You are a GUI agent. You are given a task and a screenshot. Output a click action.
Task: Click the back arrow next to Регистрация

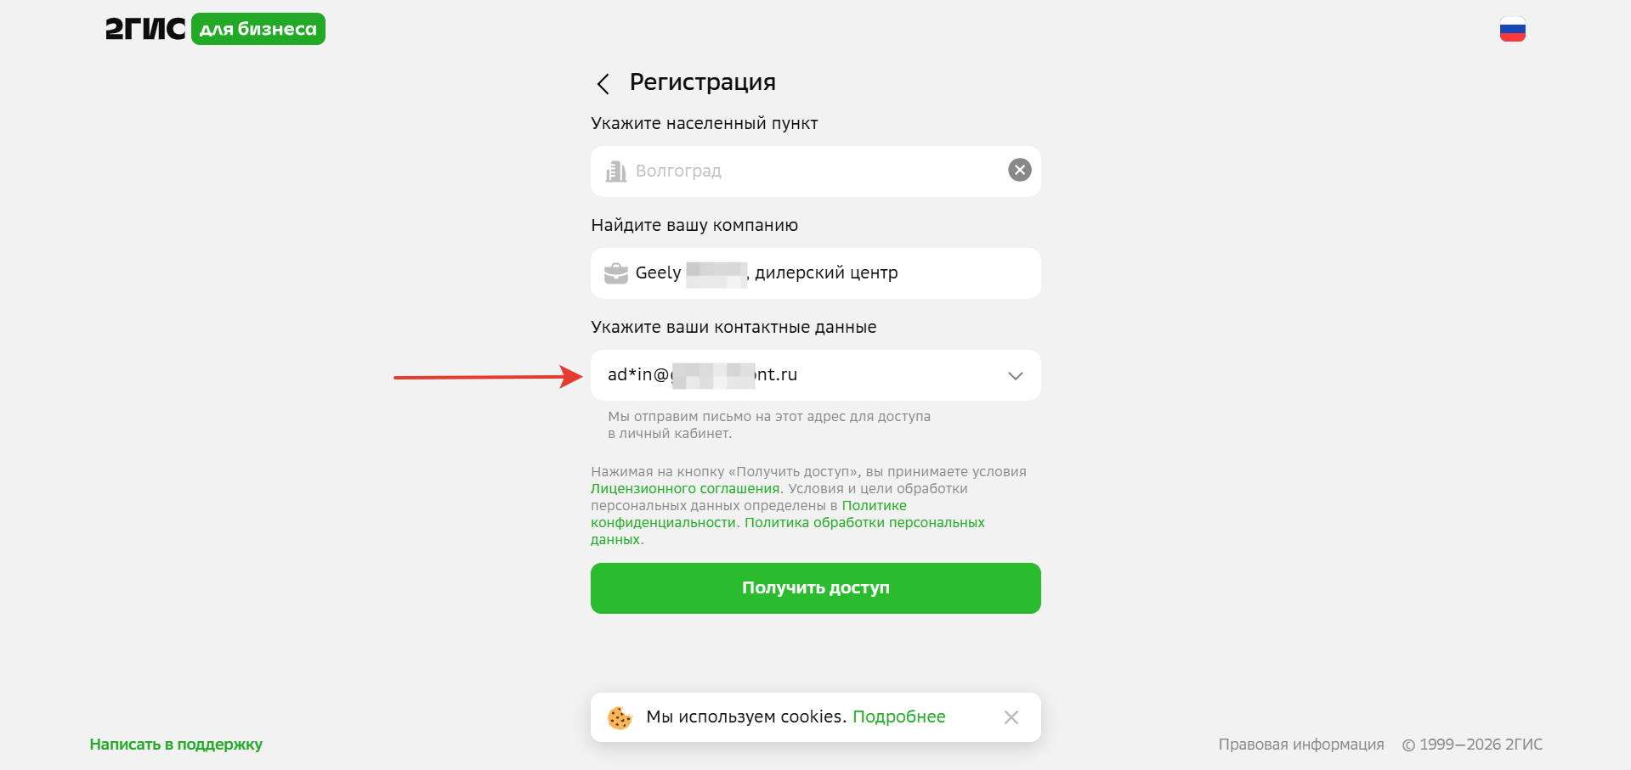pos(603,83)
